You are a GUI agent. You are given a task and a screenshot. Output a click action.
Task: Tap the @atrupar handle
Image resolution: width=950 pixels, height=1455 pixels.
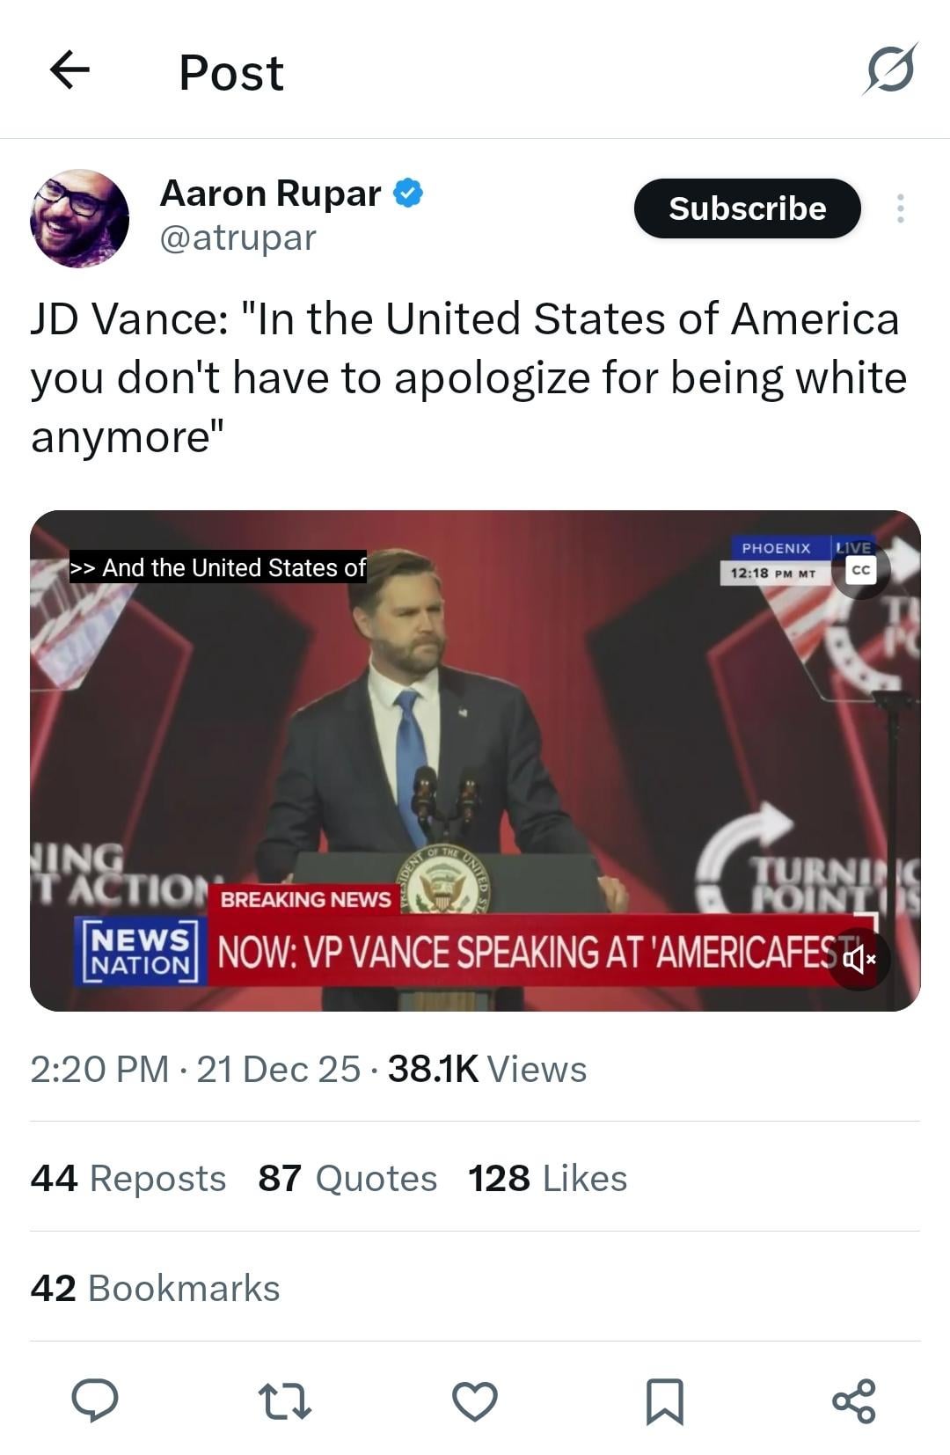(x=237, y=238)
